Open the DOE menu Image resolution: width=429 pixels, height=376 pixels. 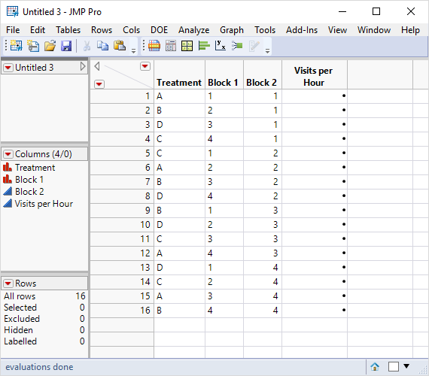160,30
